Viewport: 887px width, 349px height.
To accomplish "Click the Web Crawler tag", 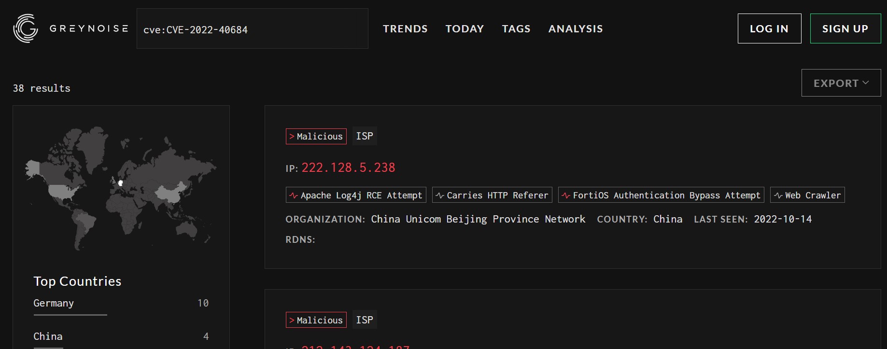I will point(807,195).
